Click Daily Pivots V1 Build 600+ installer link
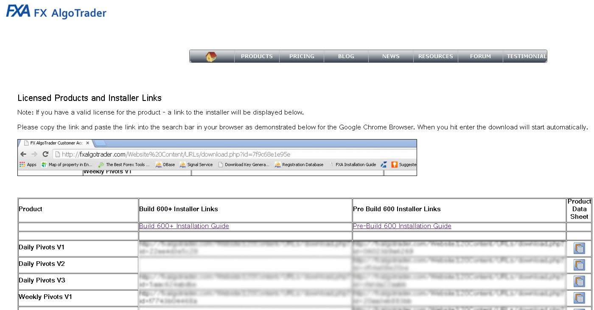Screen dimensions: 594x310 pyautogui.click(x=245, y=248)
